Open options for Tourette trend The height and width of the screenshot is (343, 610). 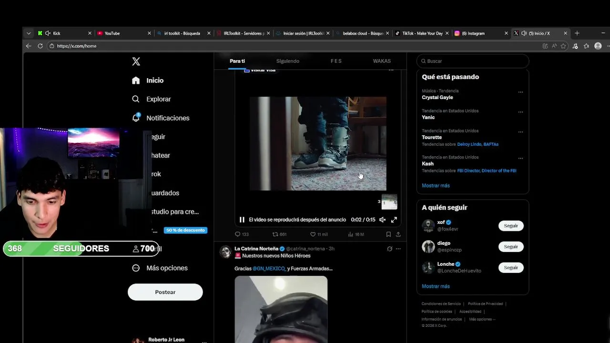tap(520, 132)
